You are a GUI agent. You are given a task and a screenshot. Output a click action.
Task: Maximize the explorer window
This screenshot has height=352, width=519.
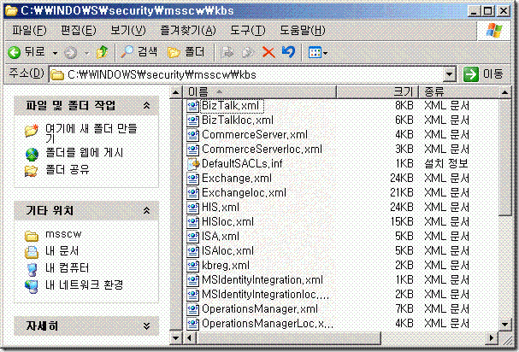pyautogui.click(x=488, y=11)
